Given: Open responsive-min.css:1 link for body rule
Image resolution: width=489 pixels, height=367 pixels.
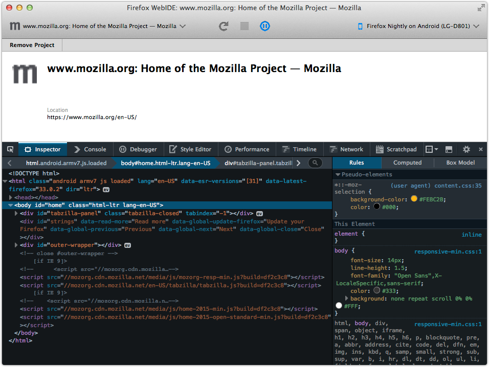Looking at the screenshot, I should point(448,251).
